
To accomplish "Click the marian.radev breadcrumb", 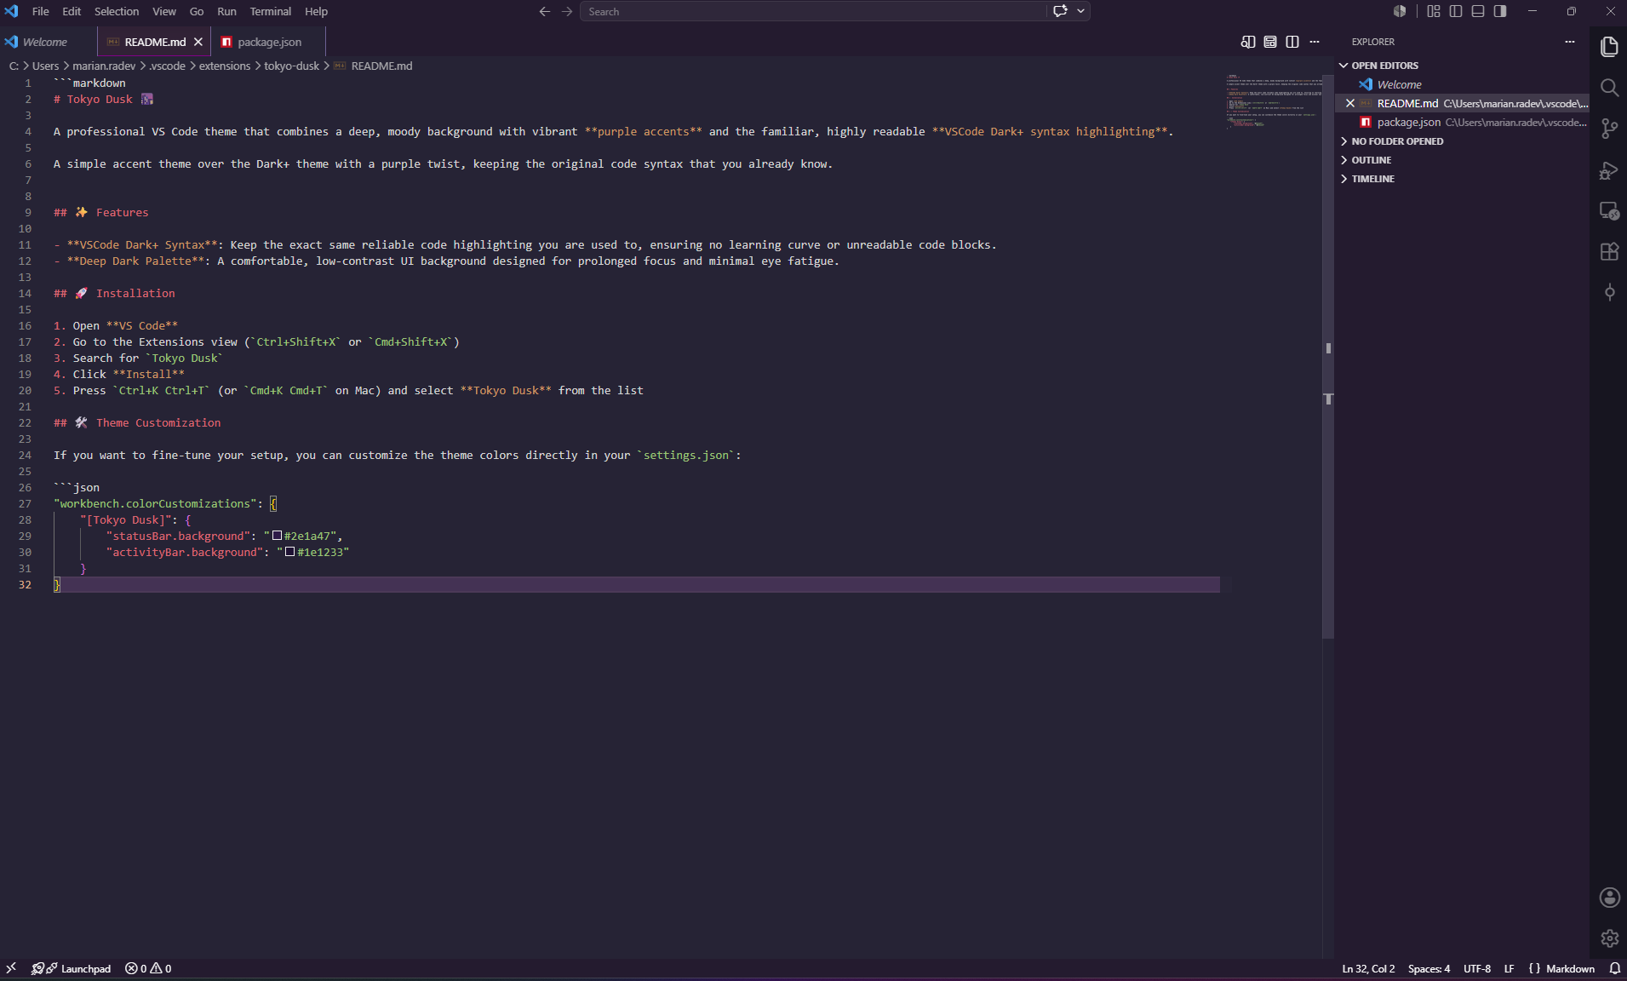I will pos(104,66).
